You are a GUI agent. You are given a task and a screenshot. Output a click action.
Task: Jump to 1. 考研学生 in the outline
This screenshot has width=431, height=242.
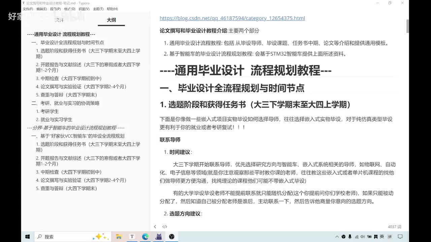47,111
